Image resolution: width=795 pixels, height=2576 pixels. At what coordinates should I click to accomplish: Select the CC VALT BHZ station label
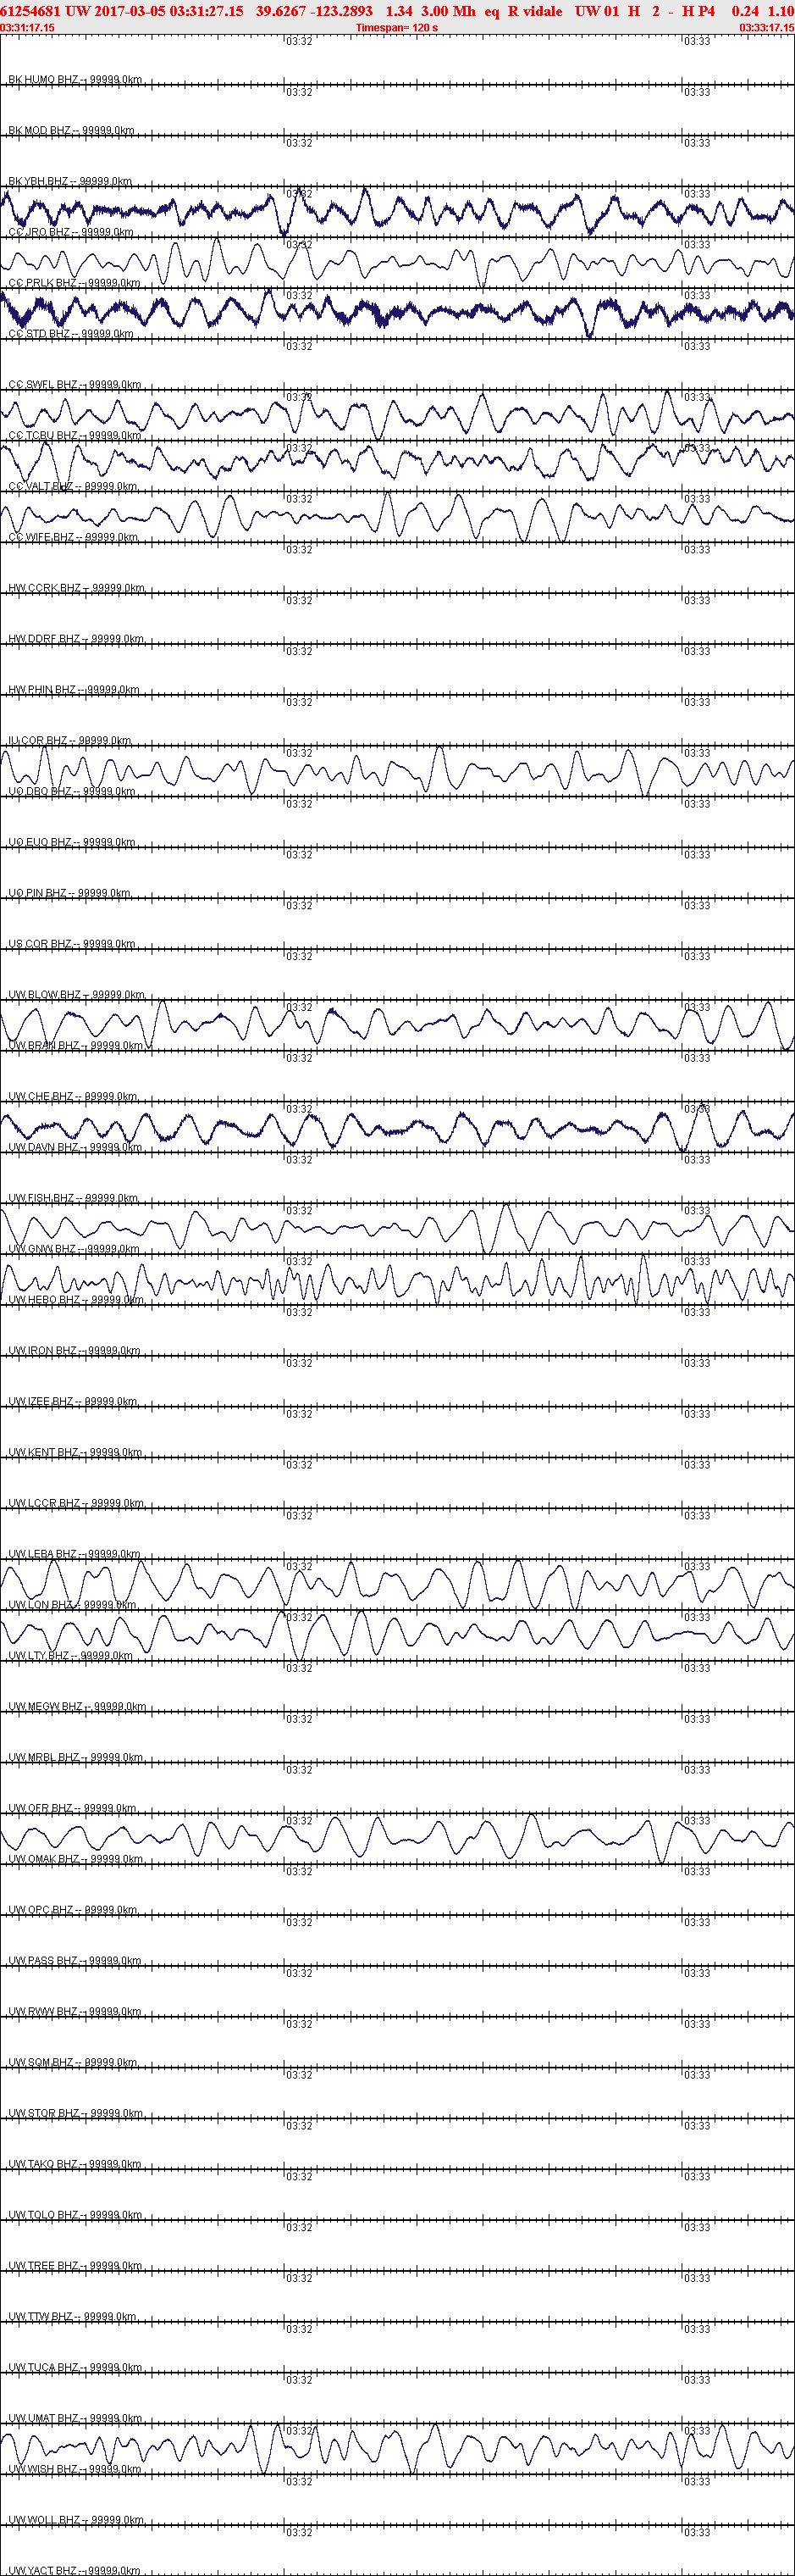pyautogui.click(x=73, y=486)
